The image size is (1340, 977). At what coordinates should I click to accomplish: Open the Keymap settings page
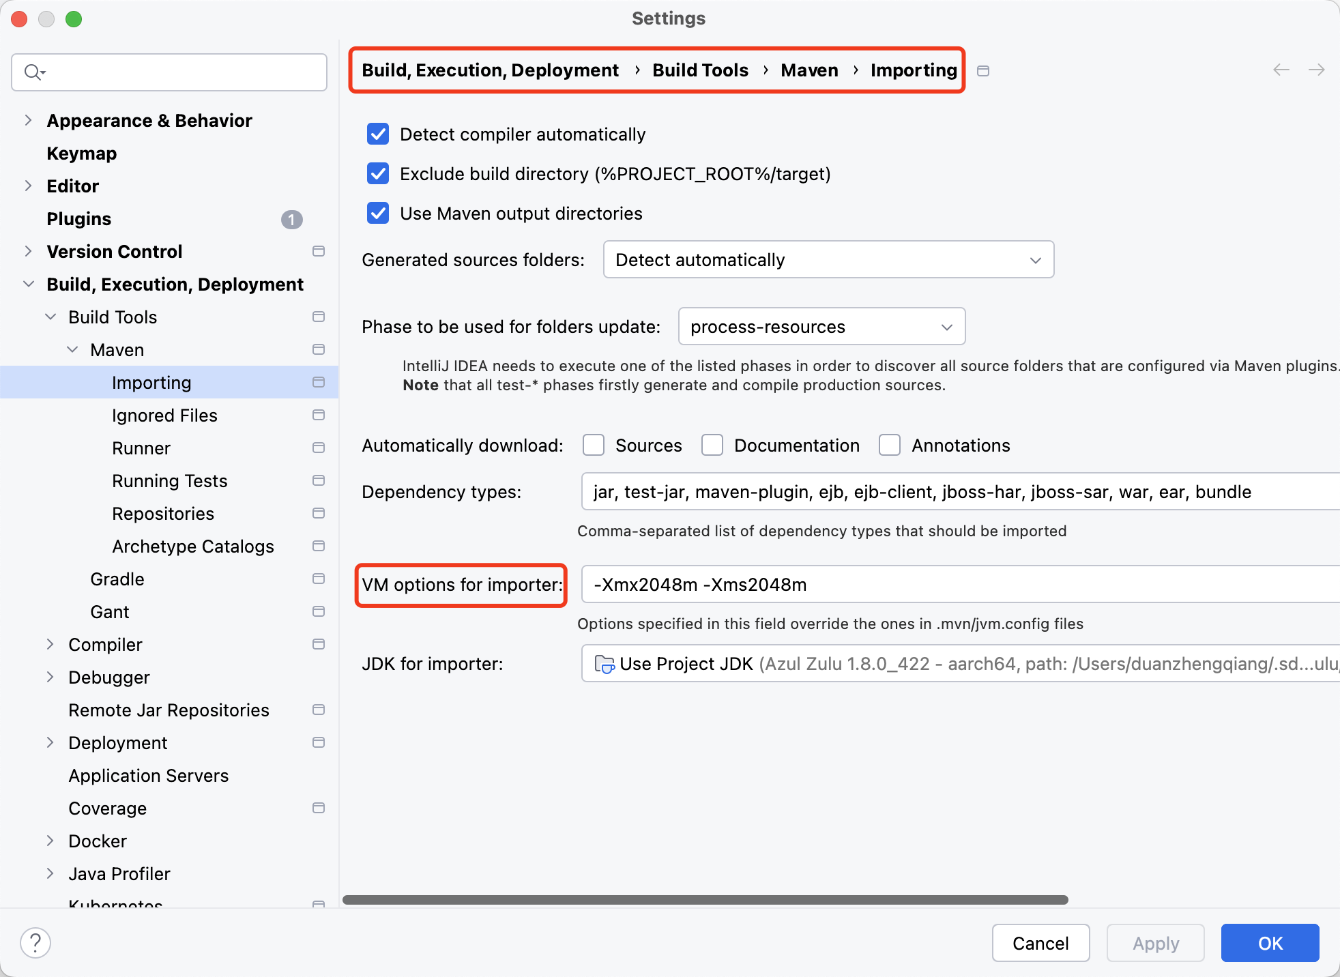click(82, 154)
